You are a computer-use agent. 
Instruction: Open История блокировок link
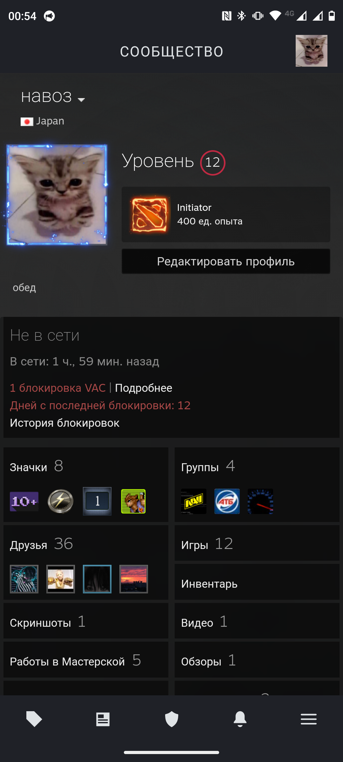64,423
